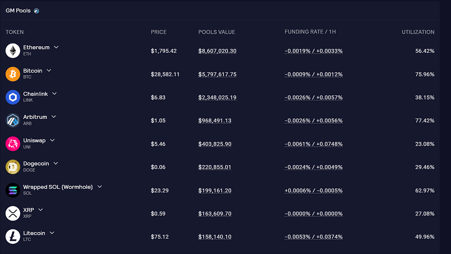
Task: Click Chainlink pools value $2,348,025.19
Action: pos(217,97)
